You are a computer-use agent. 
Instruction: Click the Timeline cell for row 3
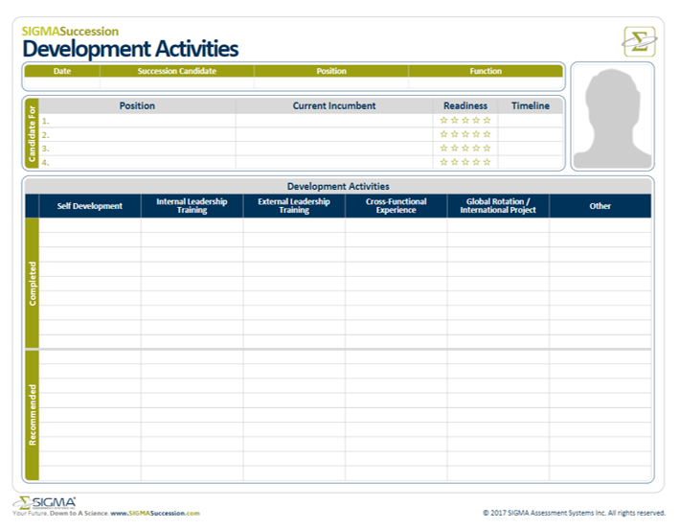[x=530, y=149]
